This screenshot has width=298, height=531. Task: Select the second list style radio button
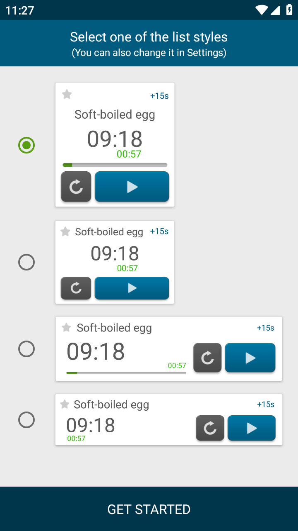tap(26, 262)
